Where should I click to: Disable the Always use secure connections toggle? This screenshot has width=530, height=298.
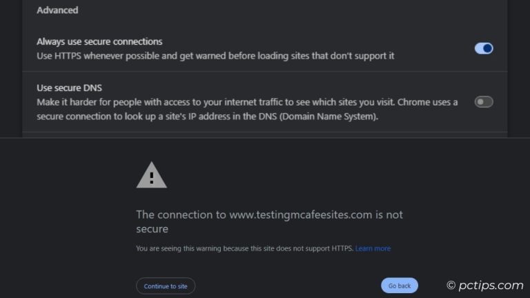tap(484, 48)
